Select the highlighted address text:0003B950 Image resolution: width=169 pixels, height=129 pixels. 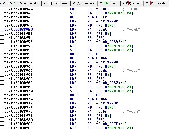tap(18, 30)
